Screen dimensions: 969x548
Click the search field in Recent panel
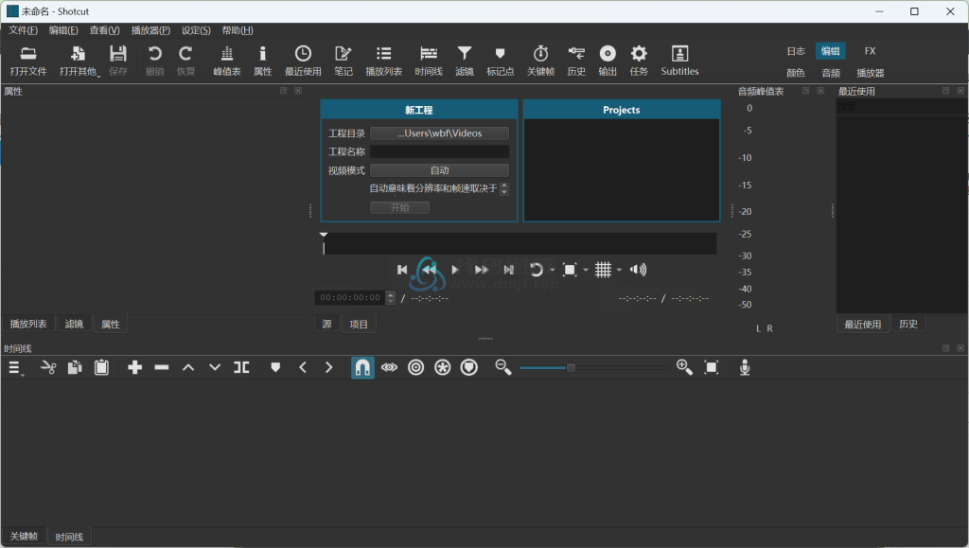click(902, 107)
